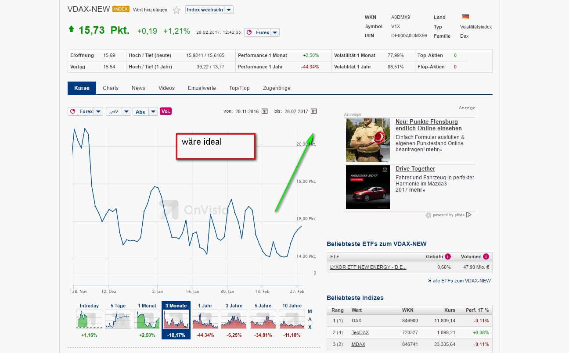
Task: Click the TecDAX WKN 720327
Action: [410, 333]
